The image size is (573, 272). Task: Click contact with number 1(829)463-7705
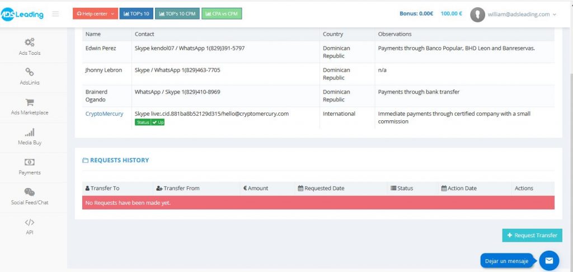coord(177,70)
